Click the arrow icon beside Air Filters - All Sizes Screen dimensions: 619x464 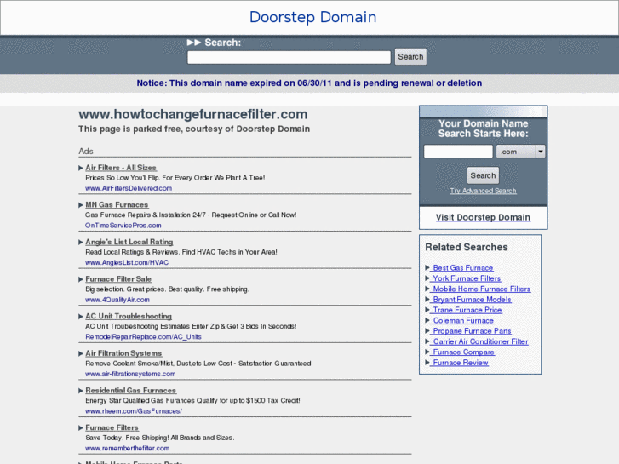click(x=81, y=168)
